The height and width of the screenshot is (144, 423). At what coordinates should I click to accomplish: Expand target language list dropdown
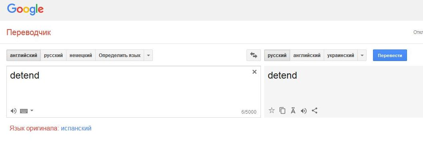362,55
